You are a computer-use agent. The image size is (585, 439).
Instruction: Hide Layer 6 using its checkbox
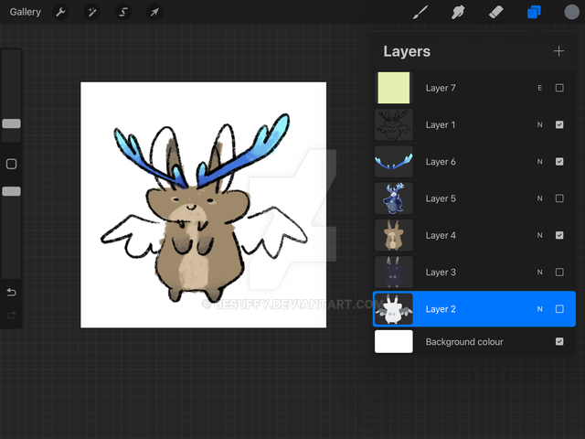pos(559,162)
